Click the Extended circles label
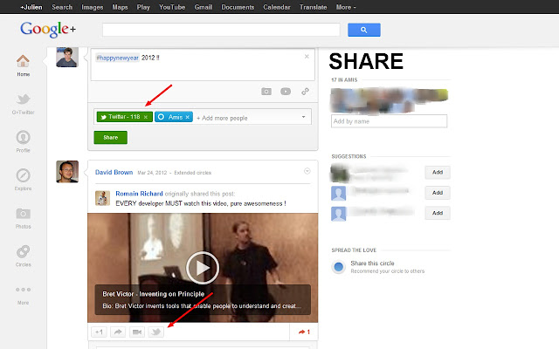 192,173
